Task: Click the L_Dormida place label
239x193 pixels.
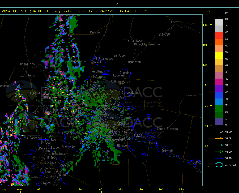Action: pyautogui.click(x=166, y=151)
